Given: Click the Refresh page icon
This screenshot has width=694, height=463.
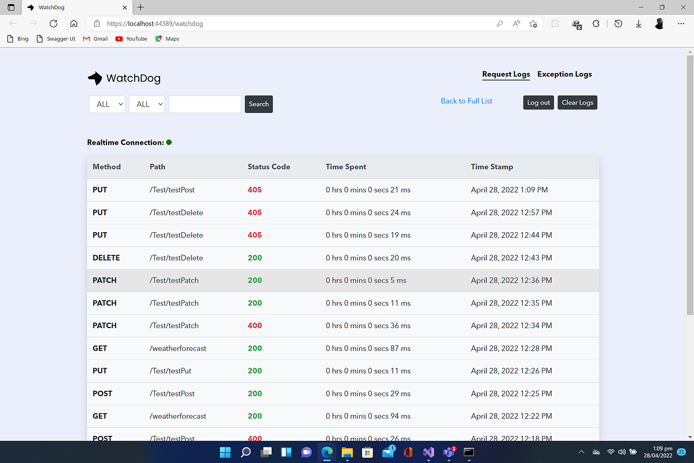Looking at the screenshot, I should point(53,23).
